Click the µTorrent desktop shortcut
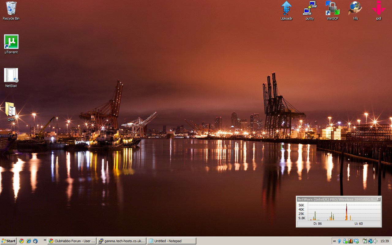Image resolution: width=392 pixels, height=245 pixels. (x=11, y=42)
